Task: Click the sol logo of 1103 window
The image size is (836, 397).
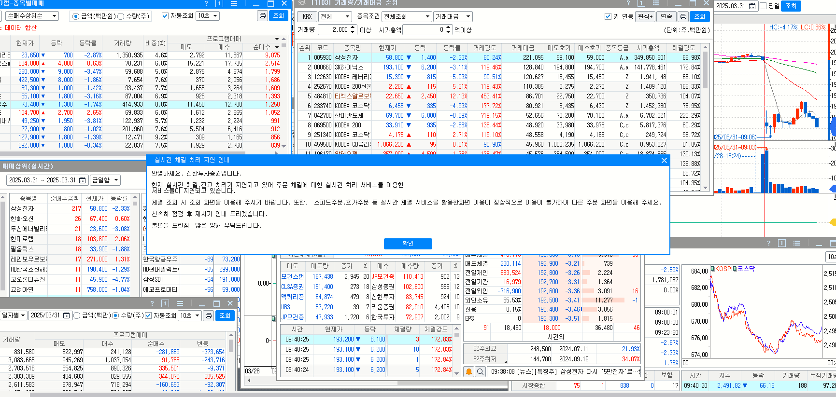Action: pos(302,3)
